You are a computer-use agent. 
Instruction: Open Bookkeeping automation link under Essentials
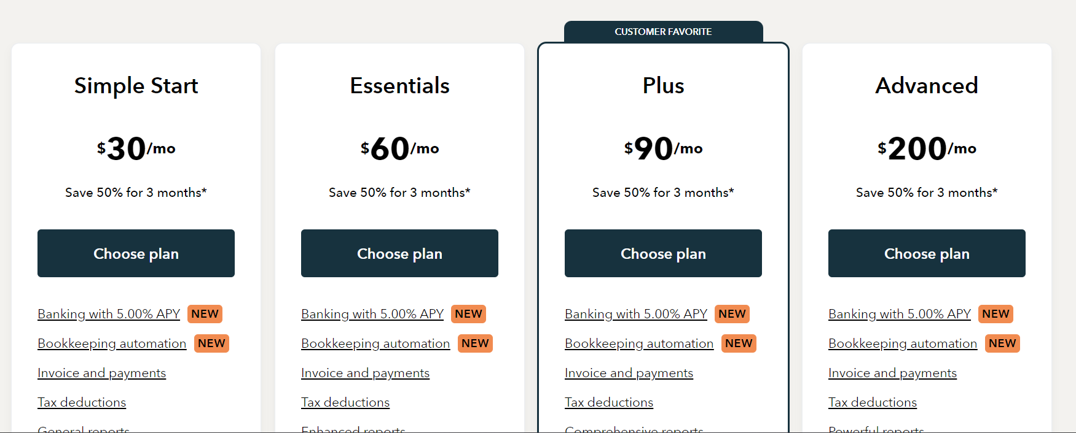click(x=375, y=343)
